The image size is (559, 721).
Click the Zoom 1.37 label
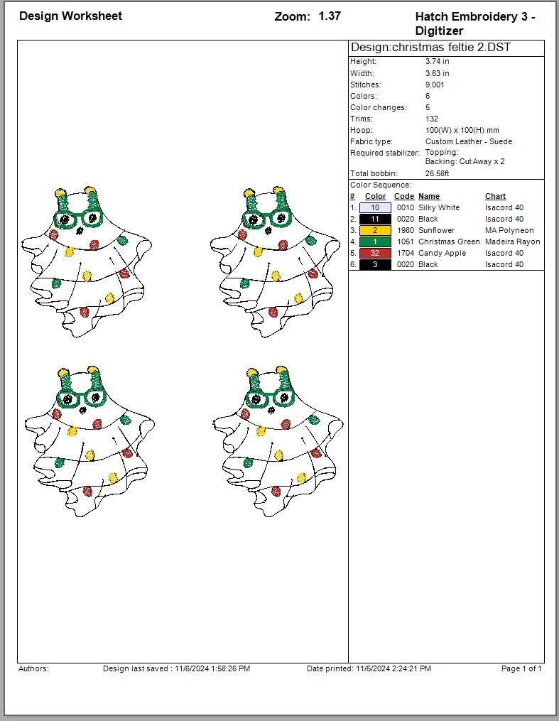coord(308,16)
